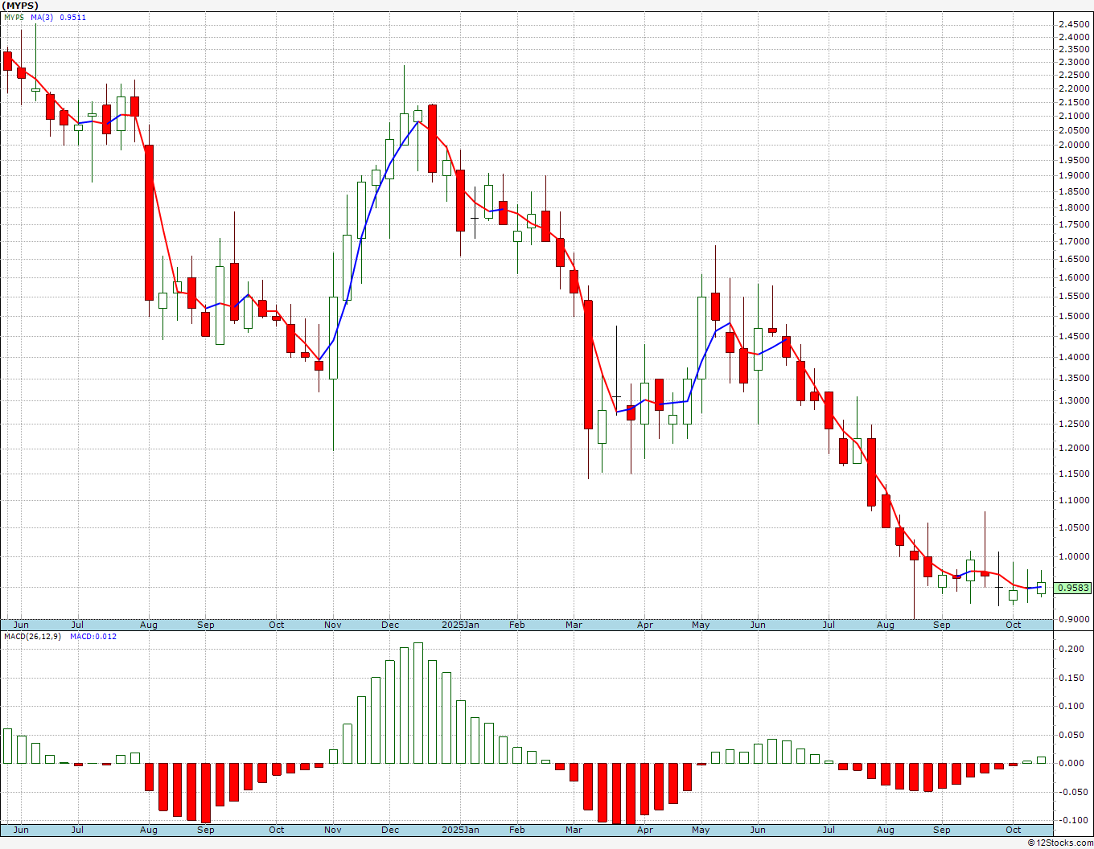Select the 0.150 MACD axis label

[1071, 678]
